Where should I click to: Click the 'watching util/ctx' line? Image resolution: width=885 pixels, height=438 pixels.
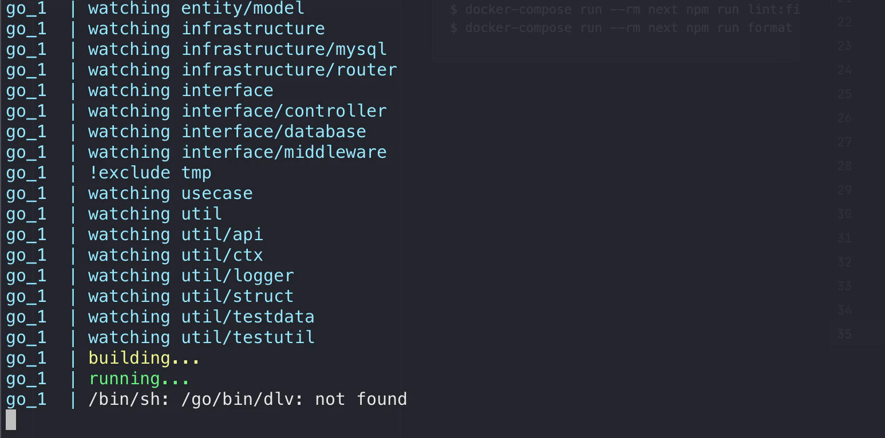(176, 255)
